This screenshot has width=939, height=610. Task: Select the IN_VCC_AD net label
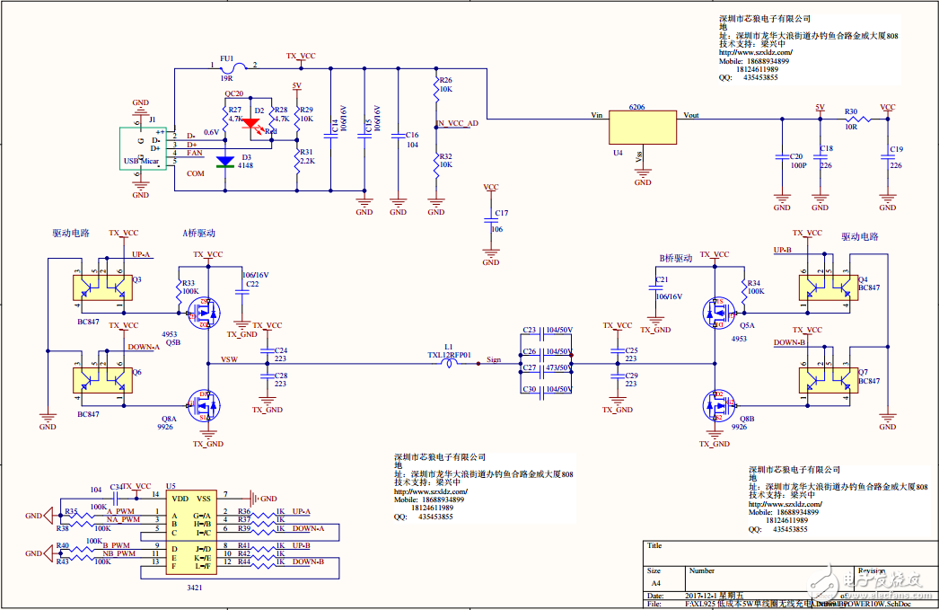457,123
